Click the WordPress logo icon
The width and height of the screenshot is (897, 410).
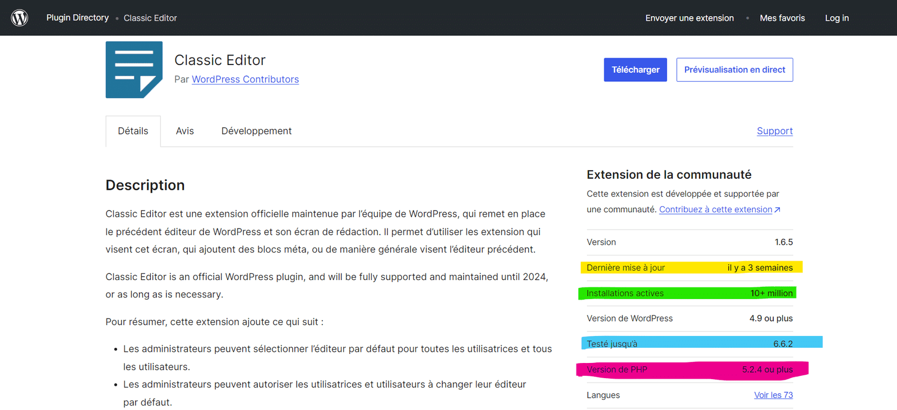click(x=20, y=18)
